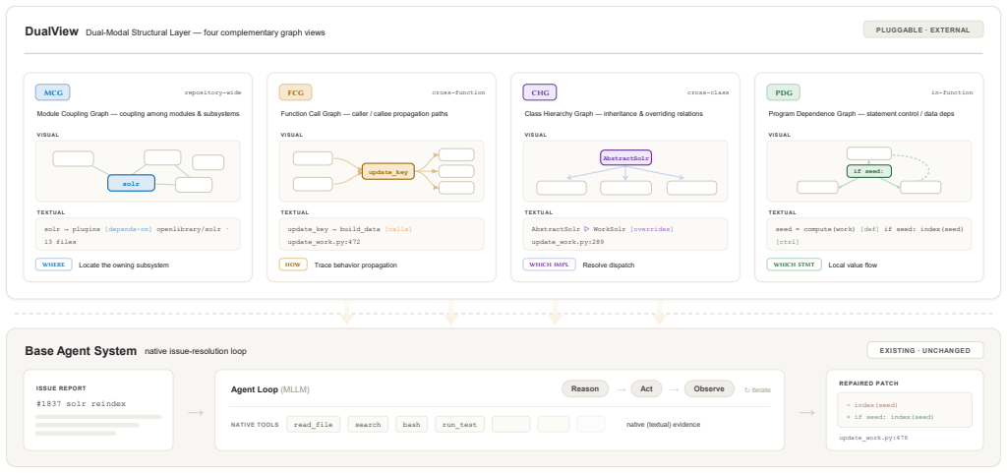Click the read_file native tool
The image size is (1007, 473).
tap(313, 424)
